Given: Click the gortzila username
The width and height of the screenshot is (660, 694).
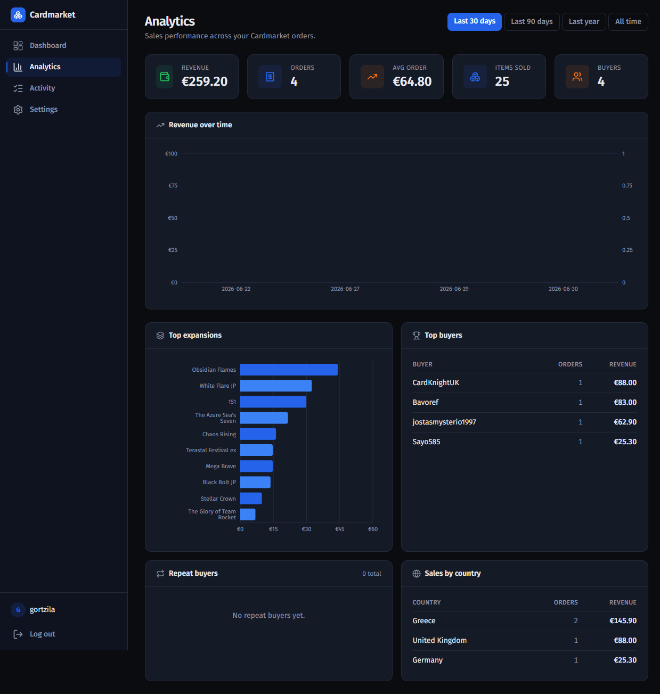Looking at the screenshot, I should coord(42,610).
